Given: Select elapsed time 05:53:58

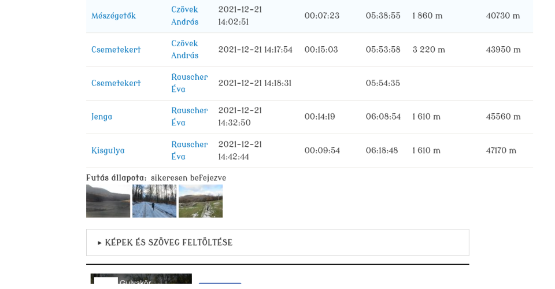Looking at the screenshot, I should pyautogui.click(x=383, y=50).
